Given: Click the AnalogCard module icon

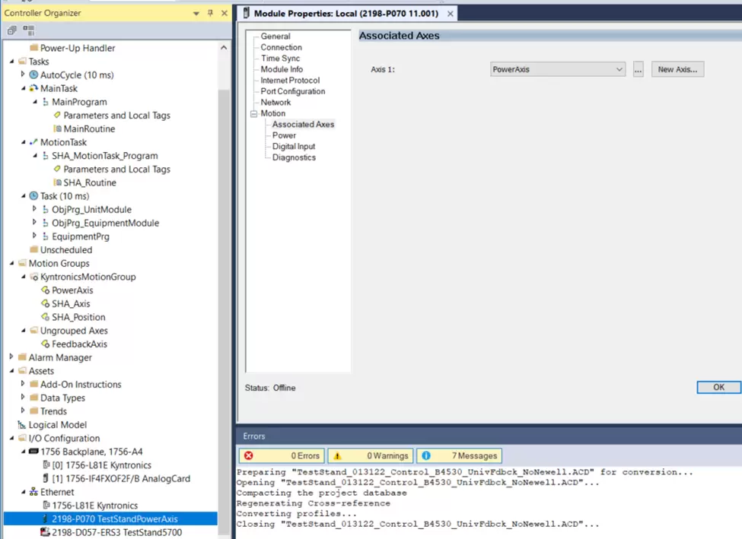Looking at the screenshot, I should pos(46,478).
